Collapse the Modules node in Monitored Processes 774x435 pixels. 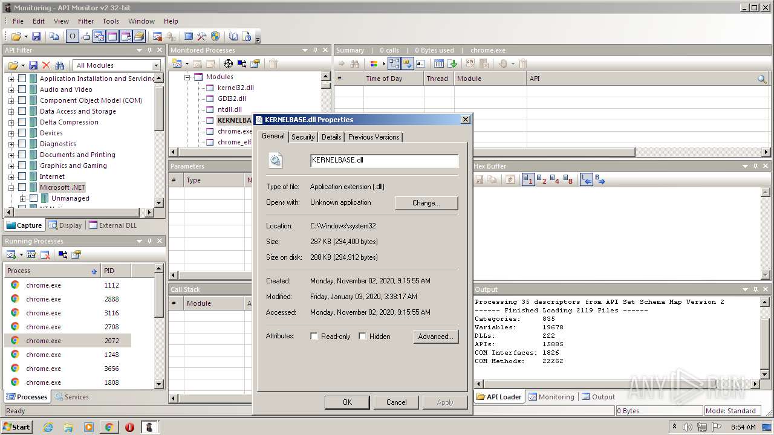[x=187, y=77]
